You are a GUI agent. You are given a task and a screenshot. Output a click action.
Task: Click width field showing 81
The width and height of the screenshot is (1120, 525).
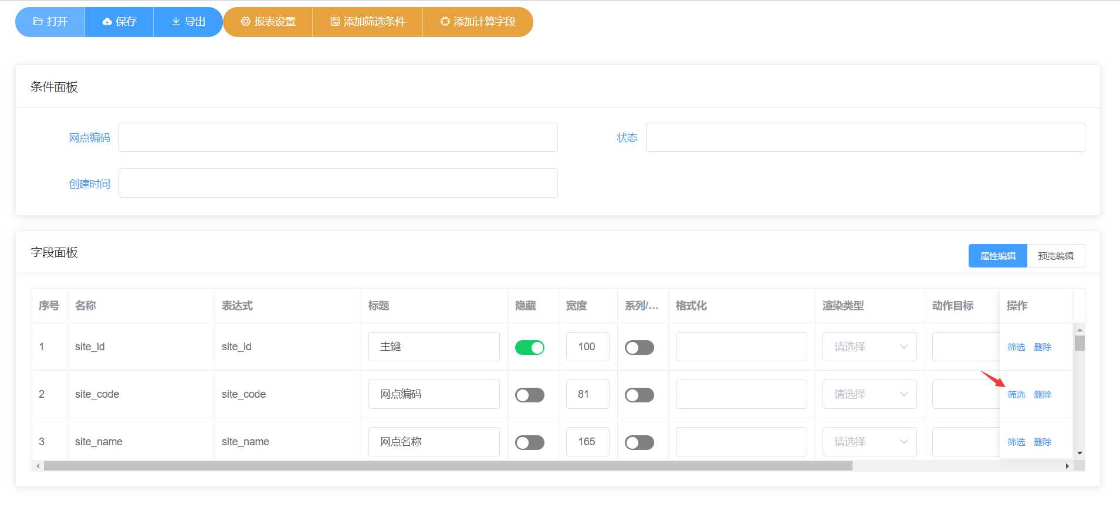[x=587, y=394]
